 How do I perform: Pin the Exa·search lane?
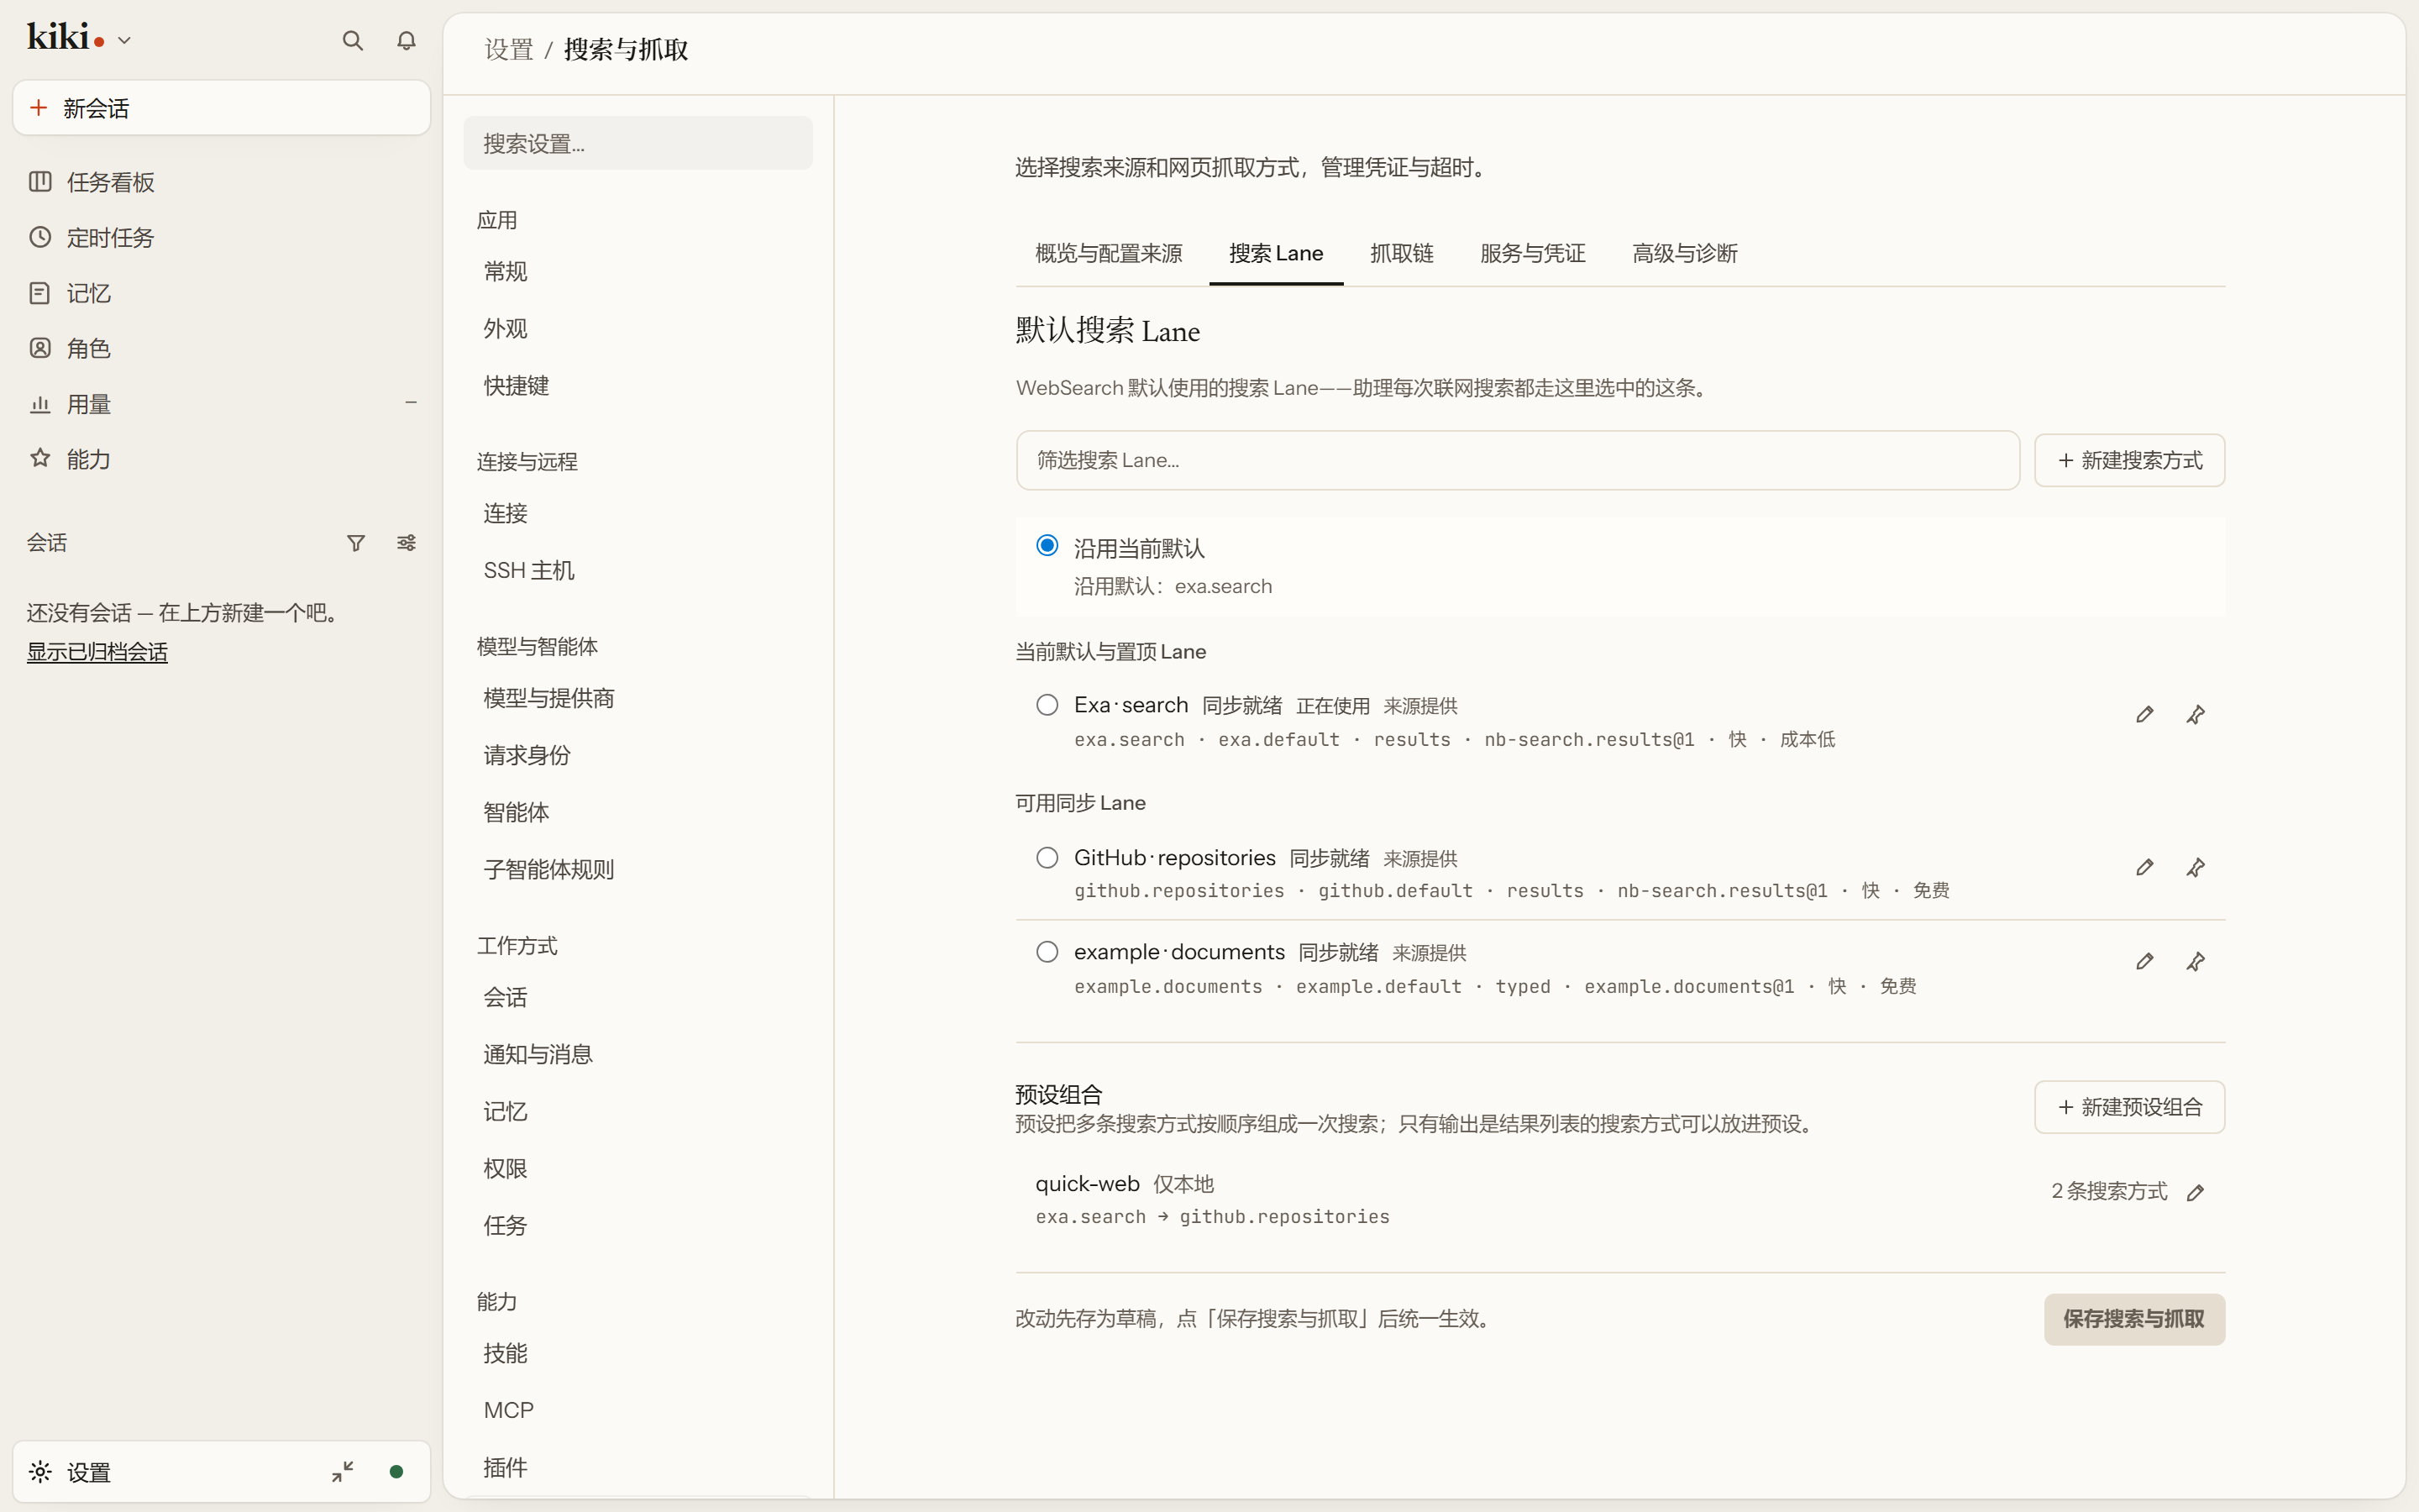2195,714
